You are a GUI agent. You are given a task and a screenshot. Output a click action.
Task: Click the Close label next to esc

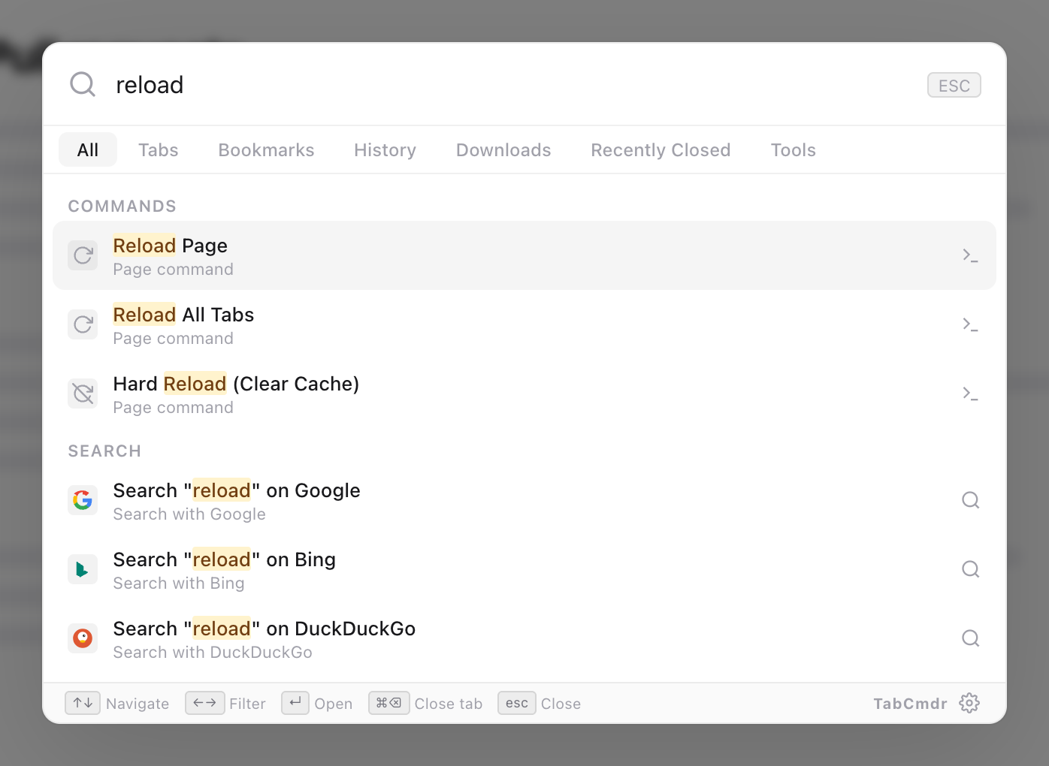pyautogui.click(x=561, y=704)
